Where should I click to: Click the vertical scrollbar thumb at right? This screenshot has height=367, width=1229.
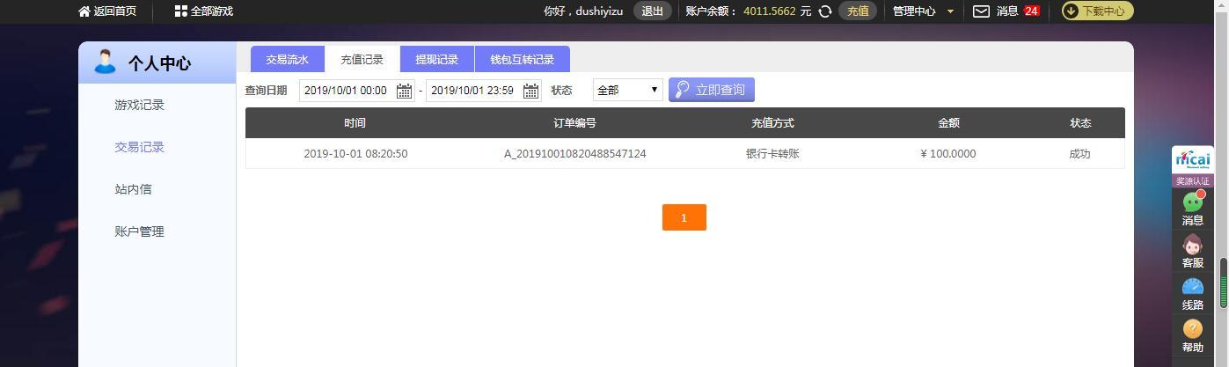pos(1223,283)
